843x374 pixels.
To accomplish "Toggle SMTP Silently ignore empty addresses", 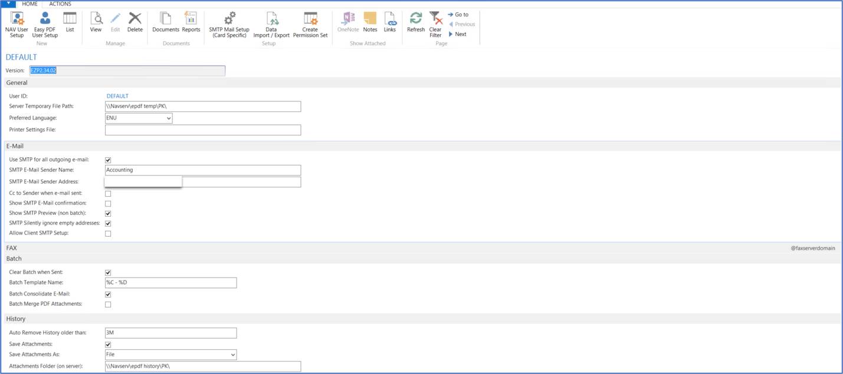I will (108, 224).
